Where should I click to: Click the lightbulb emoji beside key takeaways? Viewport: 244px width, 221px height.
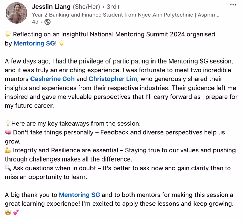[x=8, y=124]
